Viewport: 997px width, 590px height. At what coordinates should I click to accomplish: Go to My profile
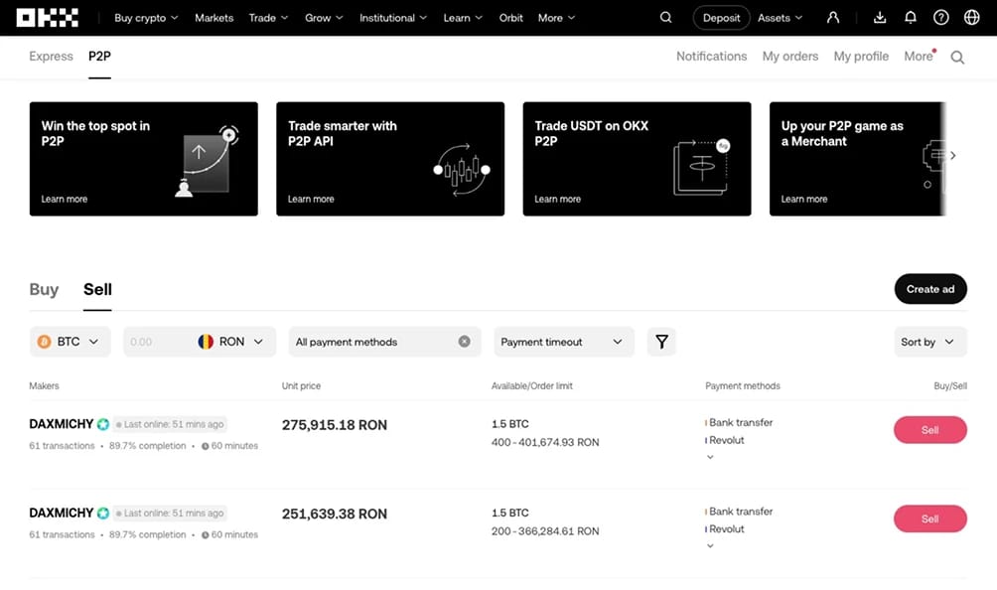[861, 56]
